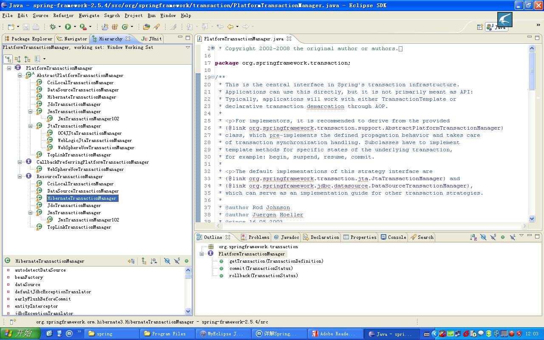Switch to the Console tab

(x=394, y=237)
